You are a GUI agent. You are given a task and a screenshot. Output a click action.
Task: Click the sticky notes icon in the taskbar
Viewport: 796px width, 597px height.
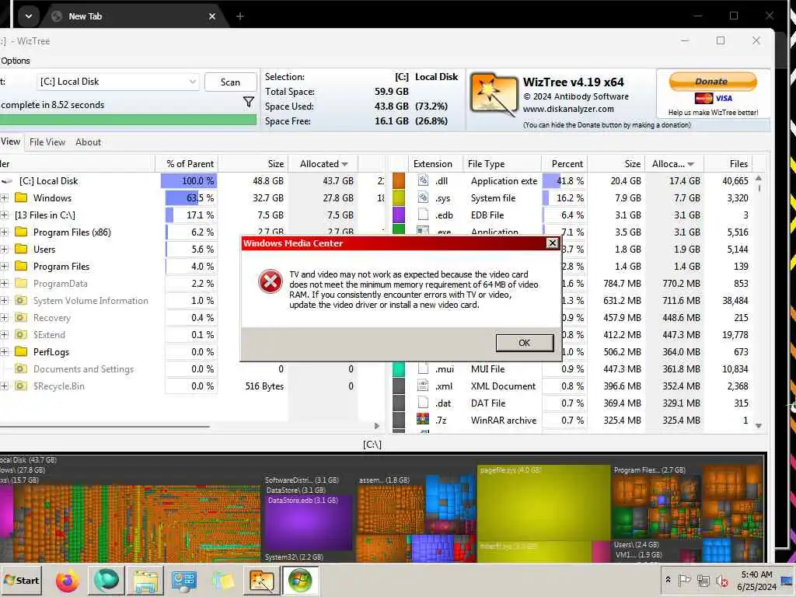coord(223,581)
